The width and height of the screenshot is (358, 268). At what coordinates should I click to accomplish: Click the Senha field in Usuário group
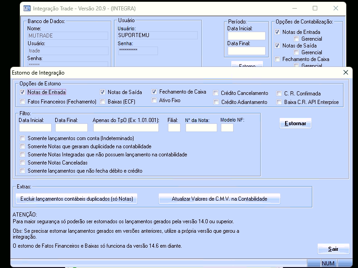(x=138, y=51)
